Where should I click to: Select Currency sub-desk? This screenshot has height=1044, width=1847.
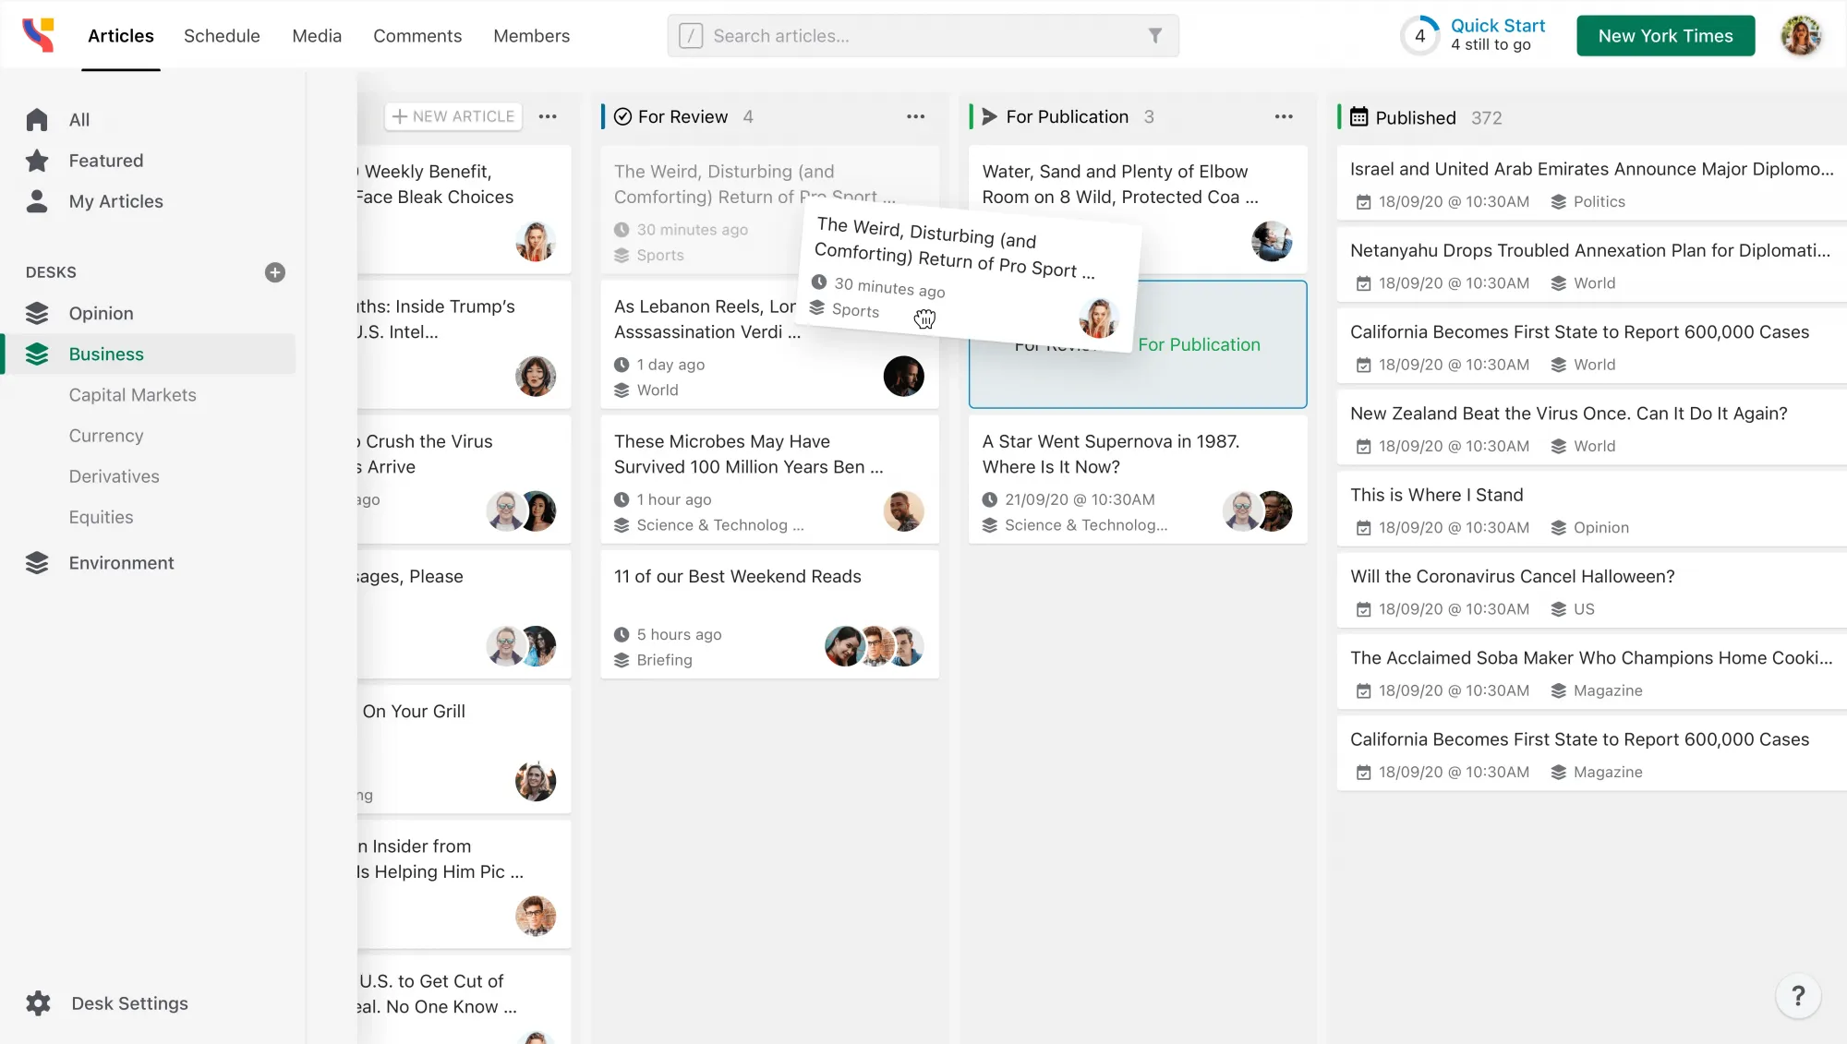[x=106, y=436]
